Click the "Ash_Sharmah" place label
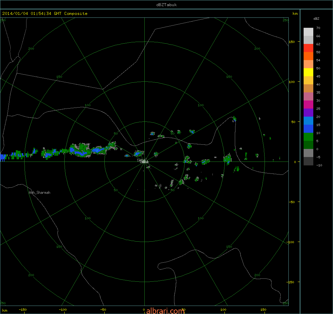The image size is (333, 314). coord(39,193)
